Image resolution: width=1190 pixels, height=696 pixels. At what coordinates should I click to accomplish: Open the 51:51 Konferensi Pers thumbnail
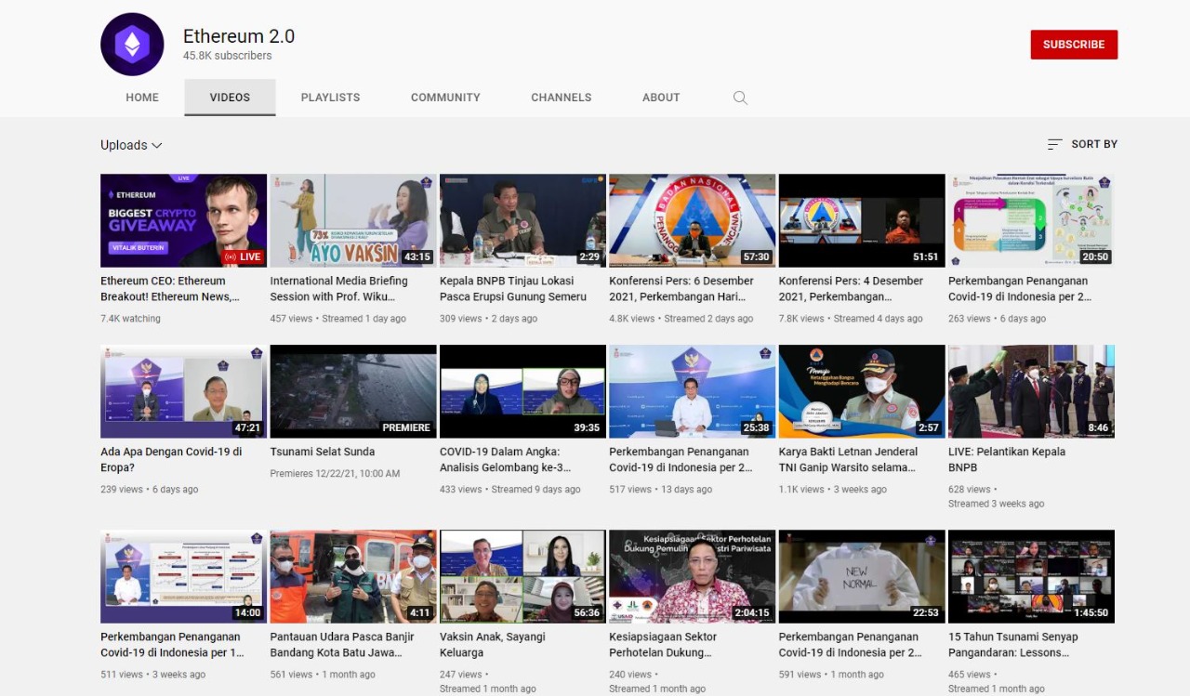pos(862,220)
